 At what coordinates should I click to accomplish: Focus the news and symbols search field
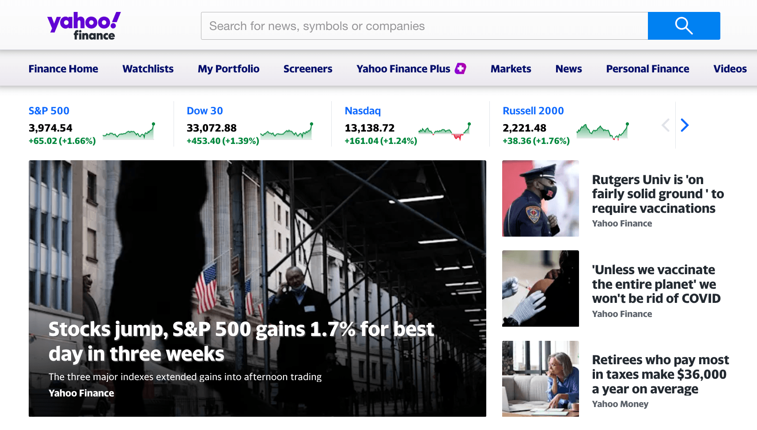click(424, 26)
